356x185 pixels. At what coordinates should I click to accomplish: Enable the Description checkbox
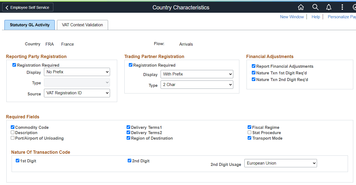(12, 132)
